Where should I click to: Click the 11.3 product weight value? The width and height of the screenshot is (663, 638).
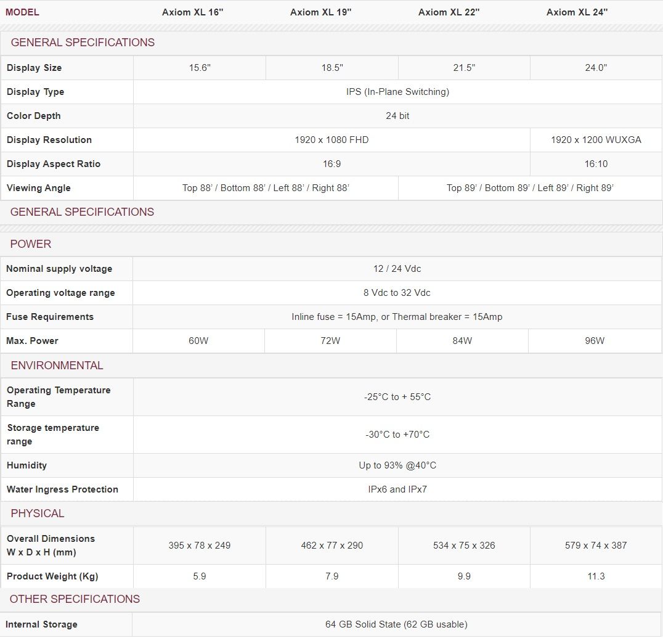point(596,576)
